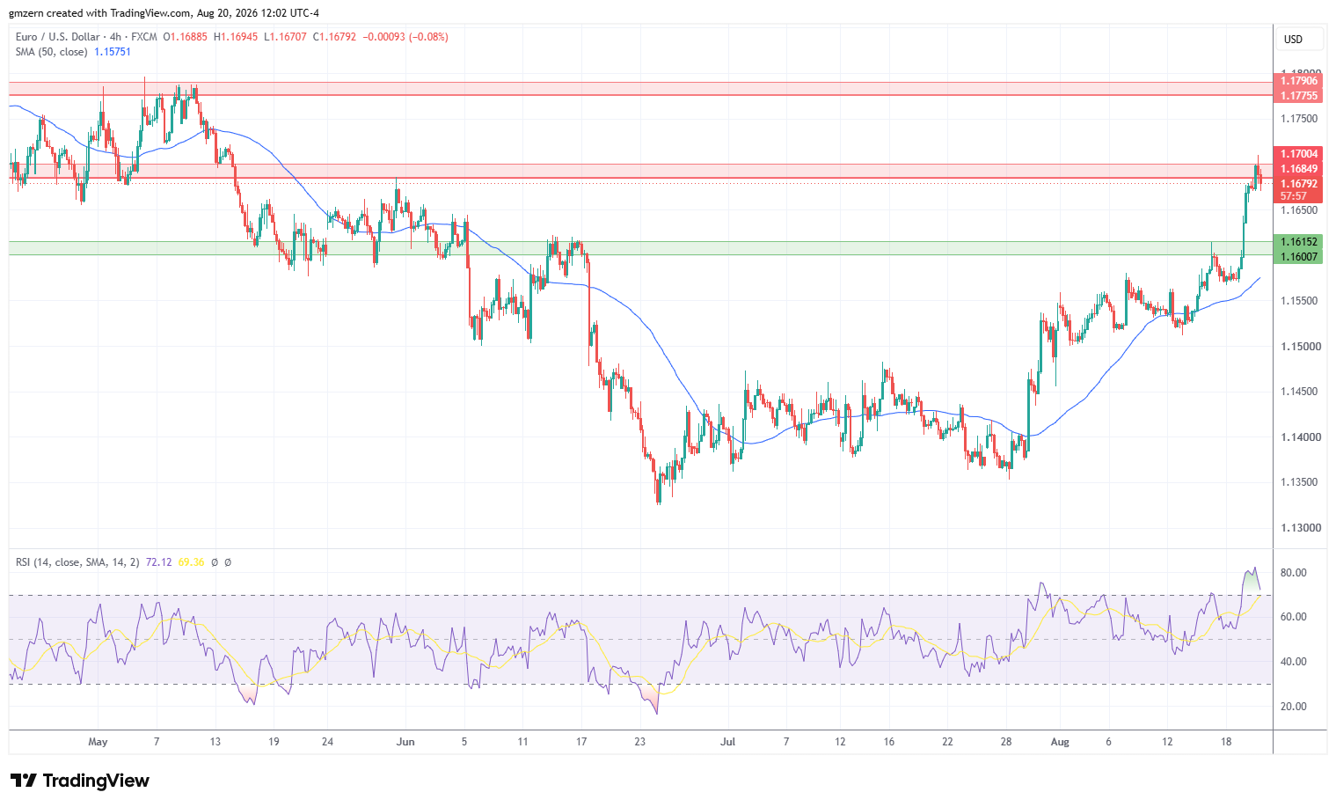The width and height of the screenshot is (1336, 807).
Task: Click the SMA (50, close) indicator legend
Action: pos(51,52)
